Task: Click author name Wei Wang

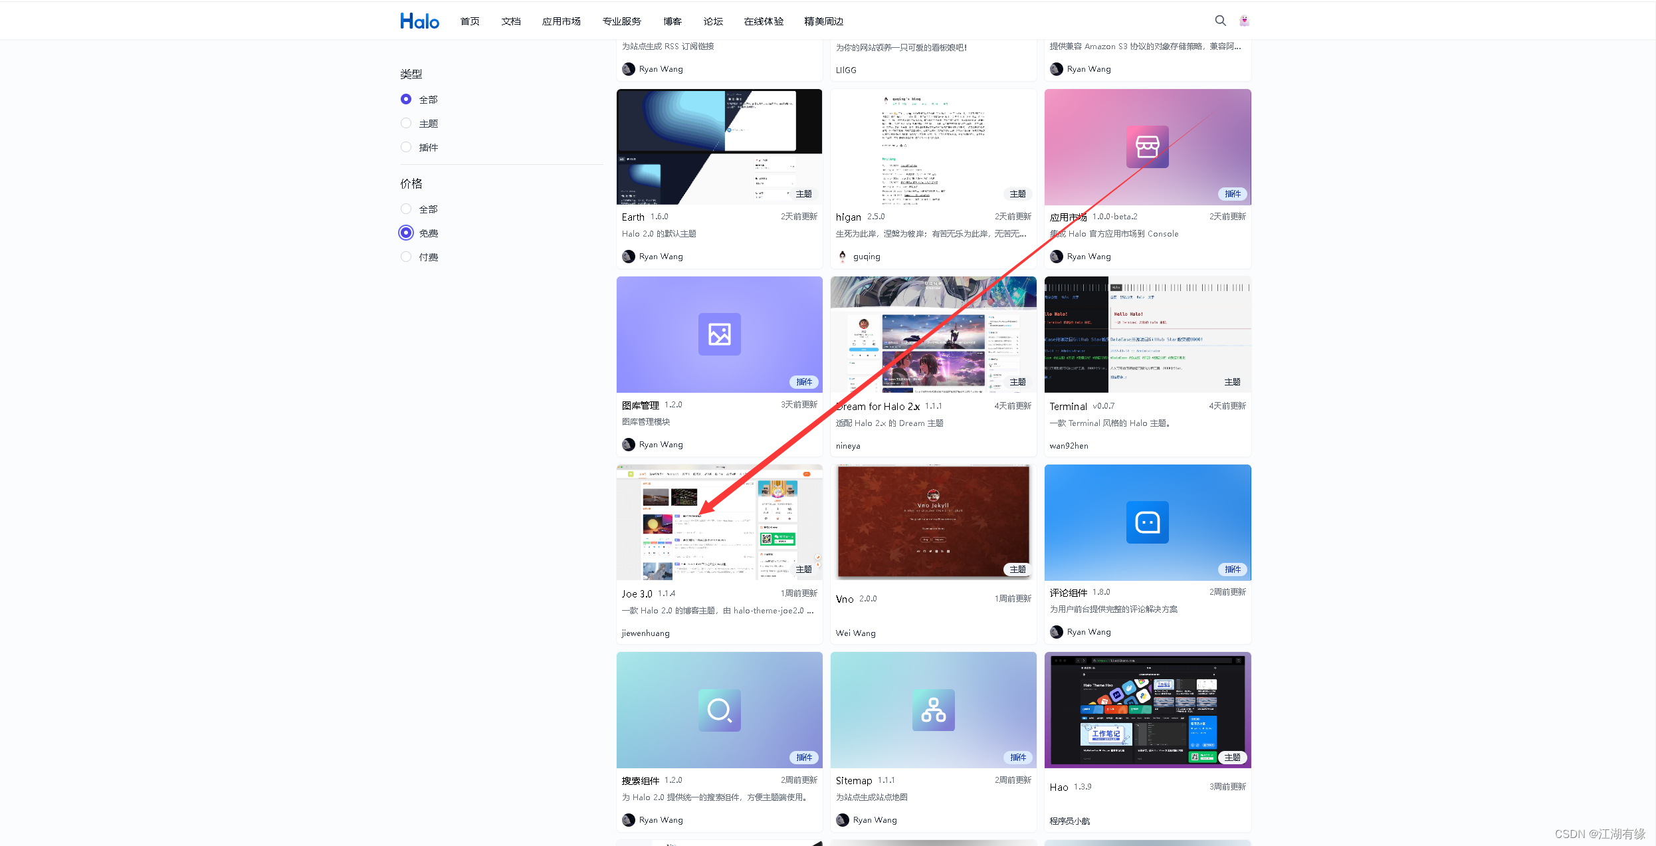Action: [x=855, y=633]
